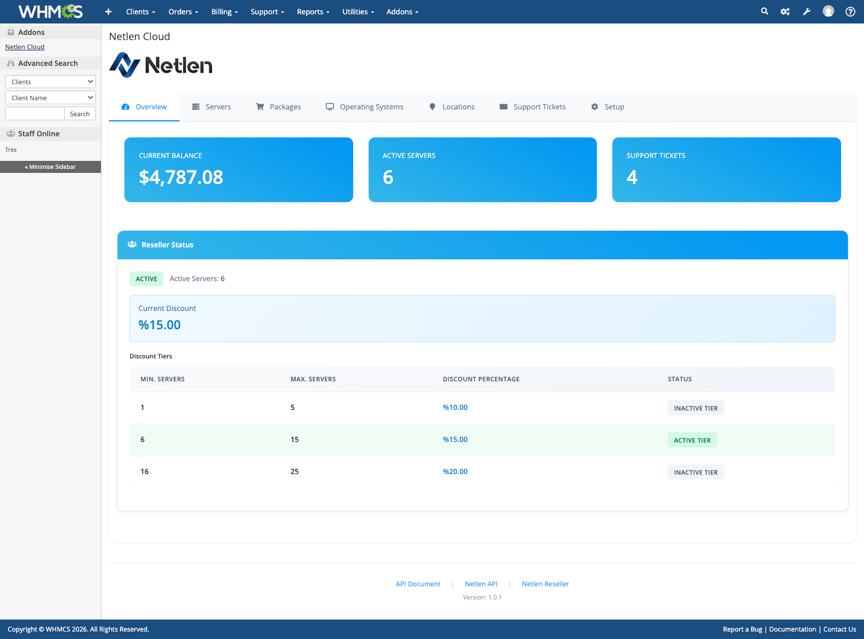Open the Netlen Cloud sidebar link
Image resolution: width=864 pixels, height=639 pixels.
coord(25,47)
